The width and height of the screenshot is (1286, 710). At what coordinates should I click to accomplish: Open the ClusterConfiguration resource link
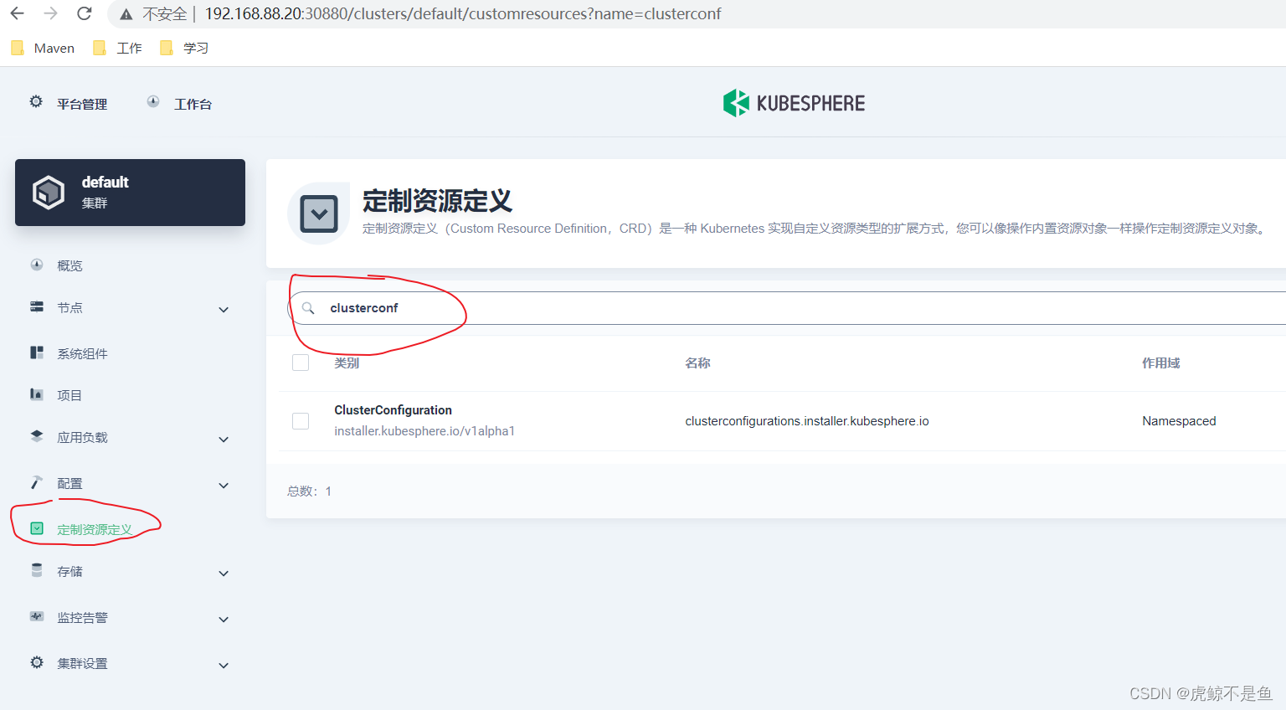click(393, 409)
